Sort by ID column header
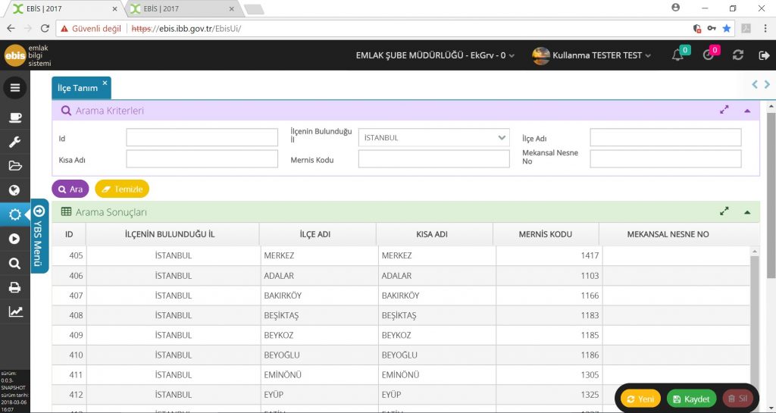The image size is (776, 413). [x=69, y=234]
